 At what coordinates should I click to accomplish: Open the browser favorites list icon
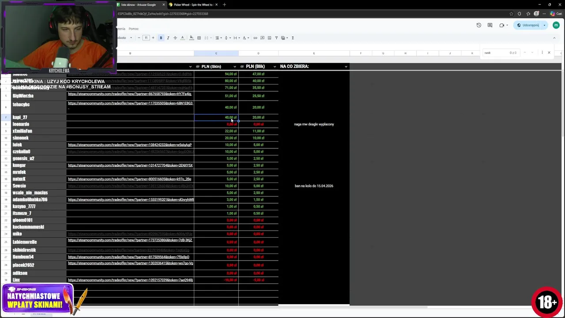(x=527, y=14)
